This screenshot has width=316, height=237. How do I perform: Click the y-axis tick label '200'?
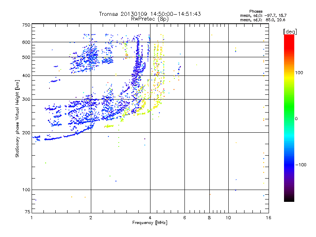click(x=26, y=133)
